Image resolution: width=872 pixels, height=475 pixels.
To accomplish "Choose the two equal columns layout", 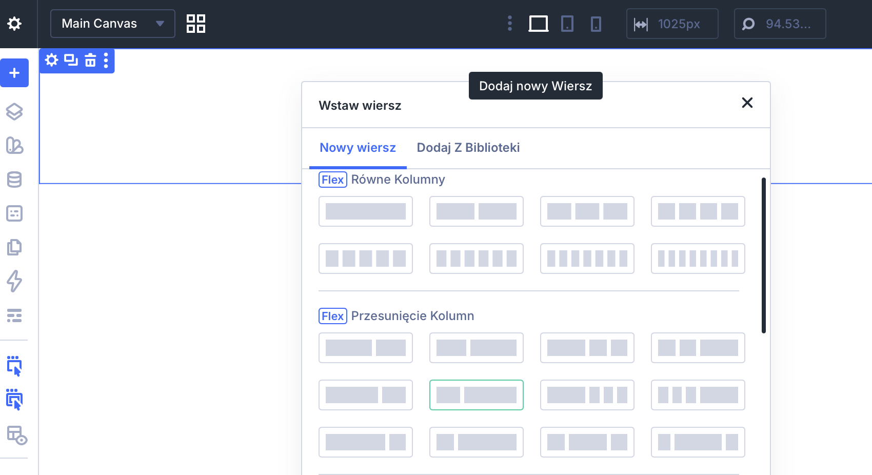I will point(476,211).
